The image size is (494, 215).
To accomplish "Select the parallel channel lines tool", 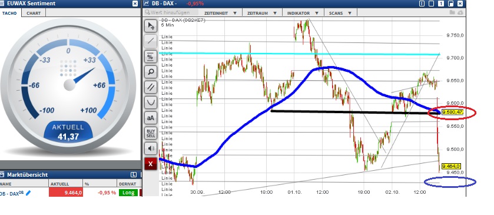I will tap(151, 87).
